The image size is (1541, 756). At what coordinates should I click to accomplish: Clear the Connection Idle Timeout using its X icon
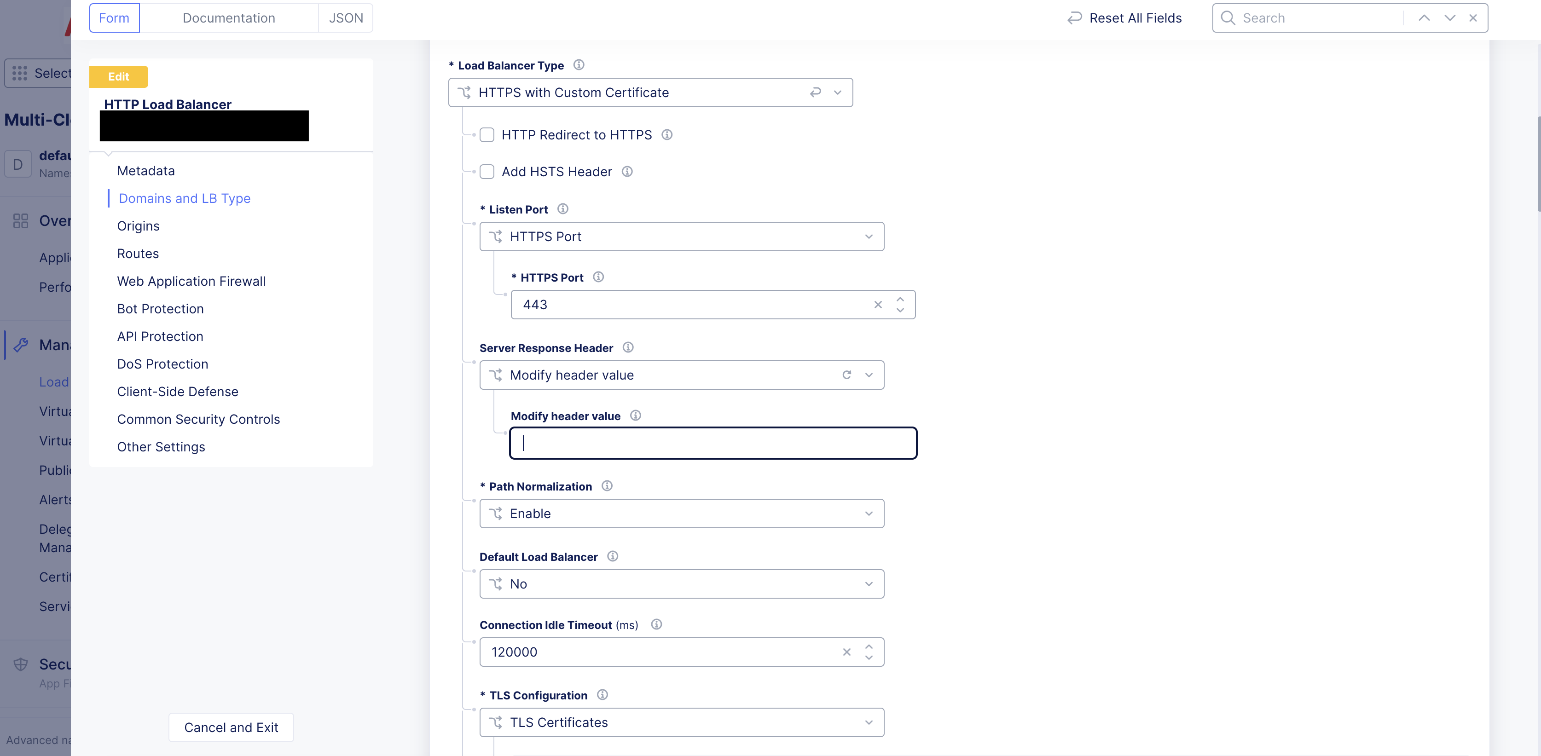(847, 652)
